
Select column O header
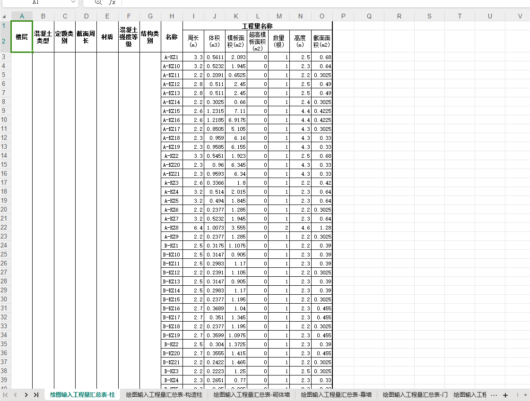[322, 16]
